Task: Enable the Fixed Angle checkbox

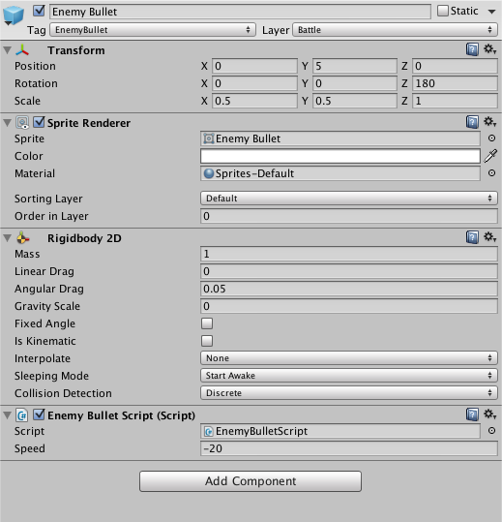Action: (207, 323)
